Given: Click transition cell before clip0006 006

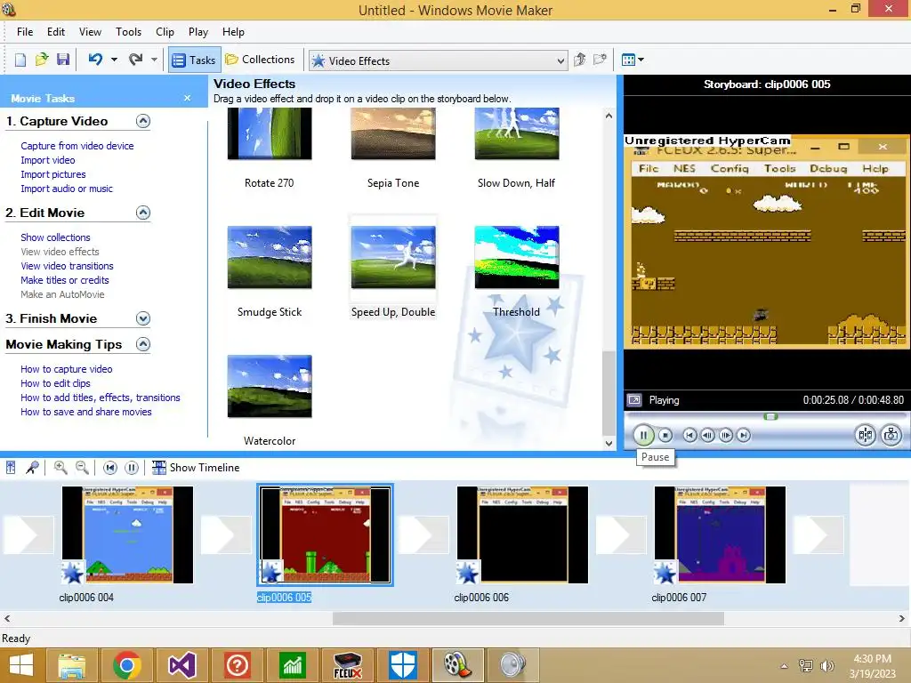Looking at the screenshot, I should click(423, 534).
